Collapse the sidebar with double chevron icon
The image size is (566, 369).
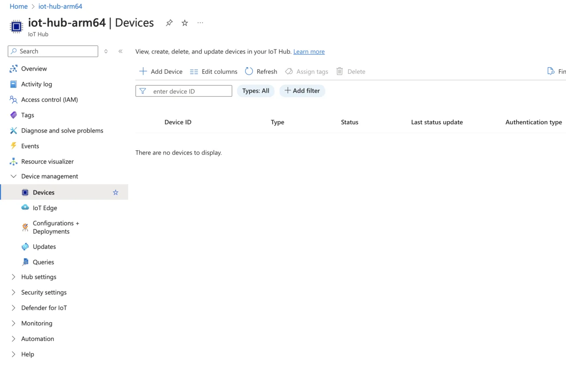tap(120, 51)
